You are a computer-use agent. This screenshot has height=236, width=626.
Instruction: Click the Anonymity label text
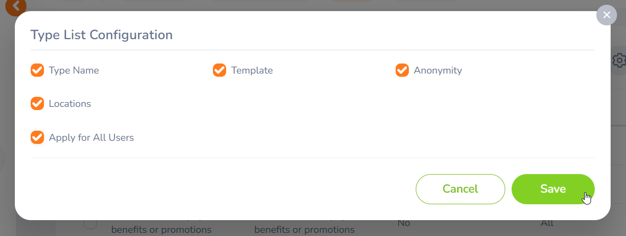click(x=437, y=70)
